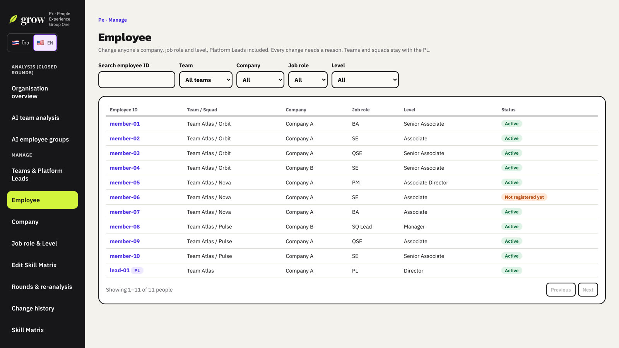Switch language to Thai

(x=21, y=43)
